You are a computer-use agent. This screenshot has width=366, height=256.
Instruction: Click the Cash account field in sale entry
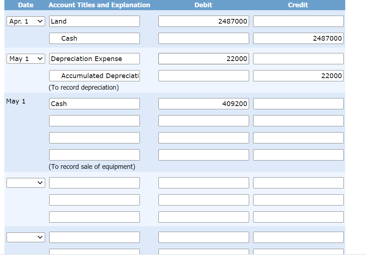click(x=95, y=104)
